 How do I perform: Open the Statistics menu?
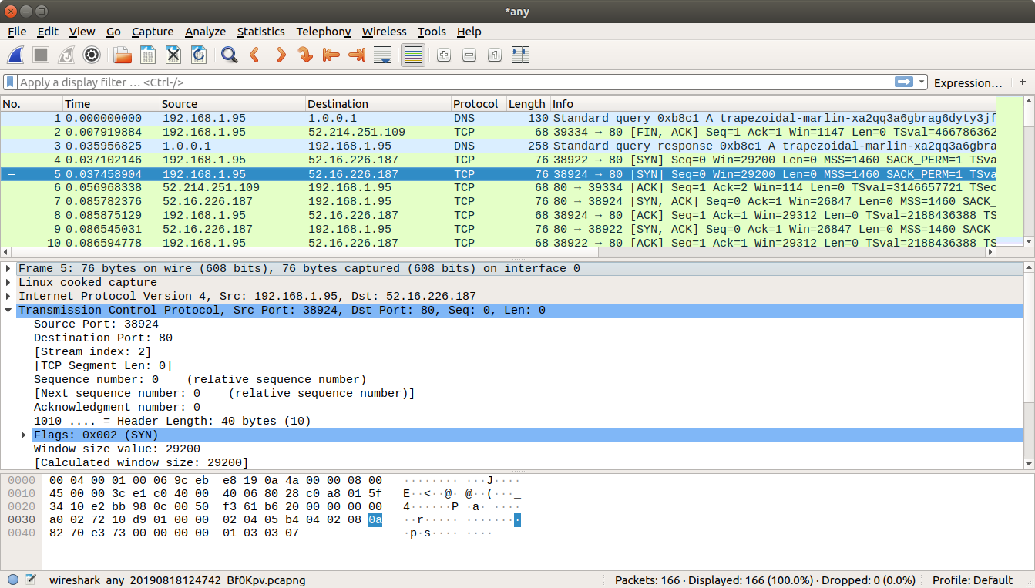[260, 32]
